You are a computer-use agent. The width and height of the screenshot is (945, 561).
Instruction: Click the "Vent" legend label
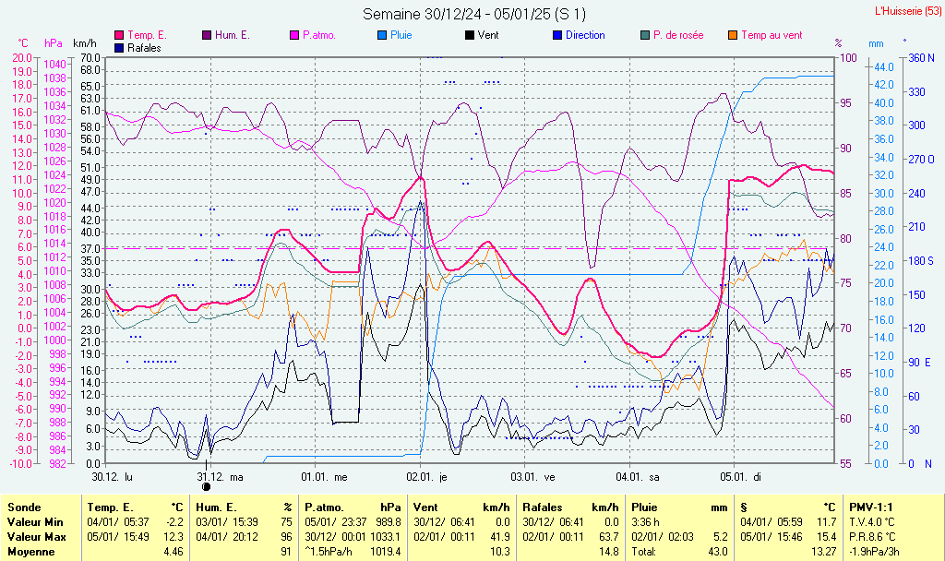pos(488,35)
